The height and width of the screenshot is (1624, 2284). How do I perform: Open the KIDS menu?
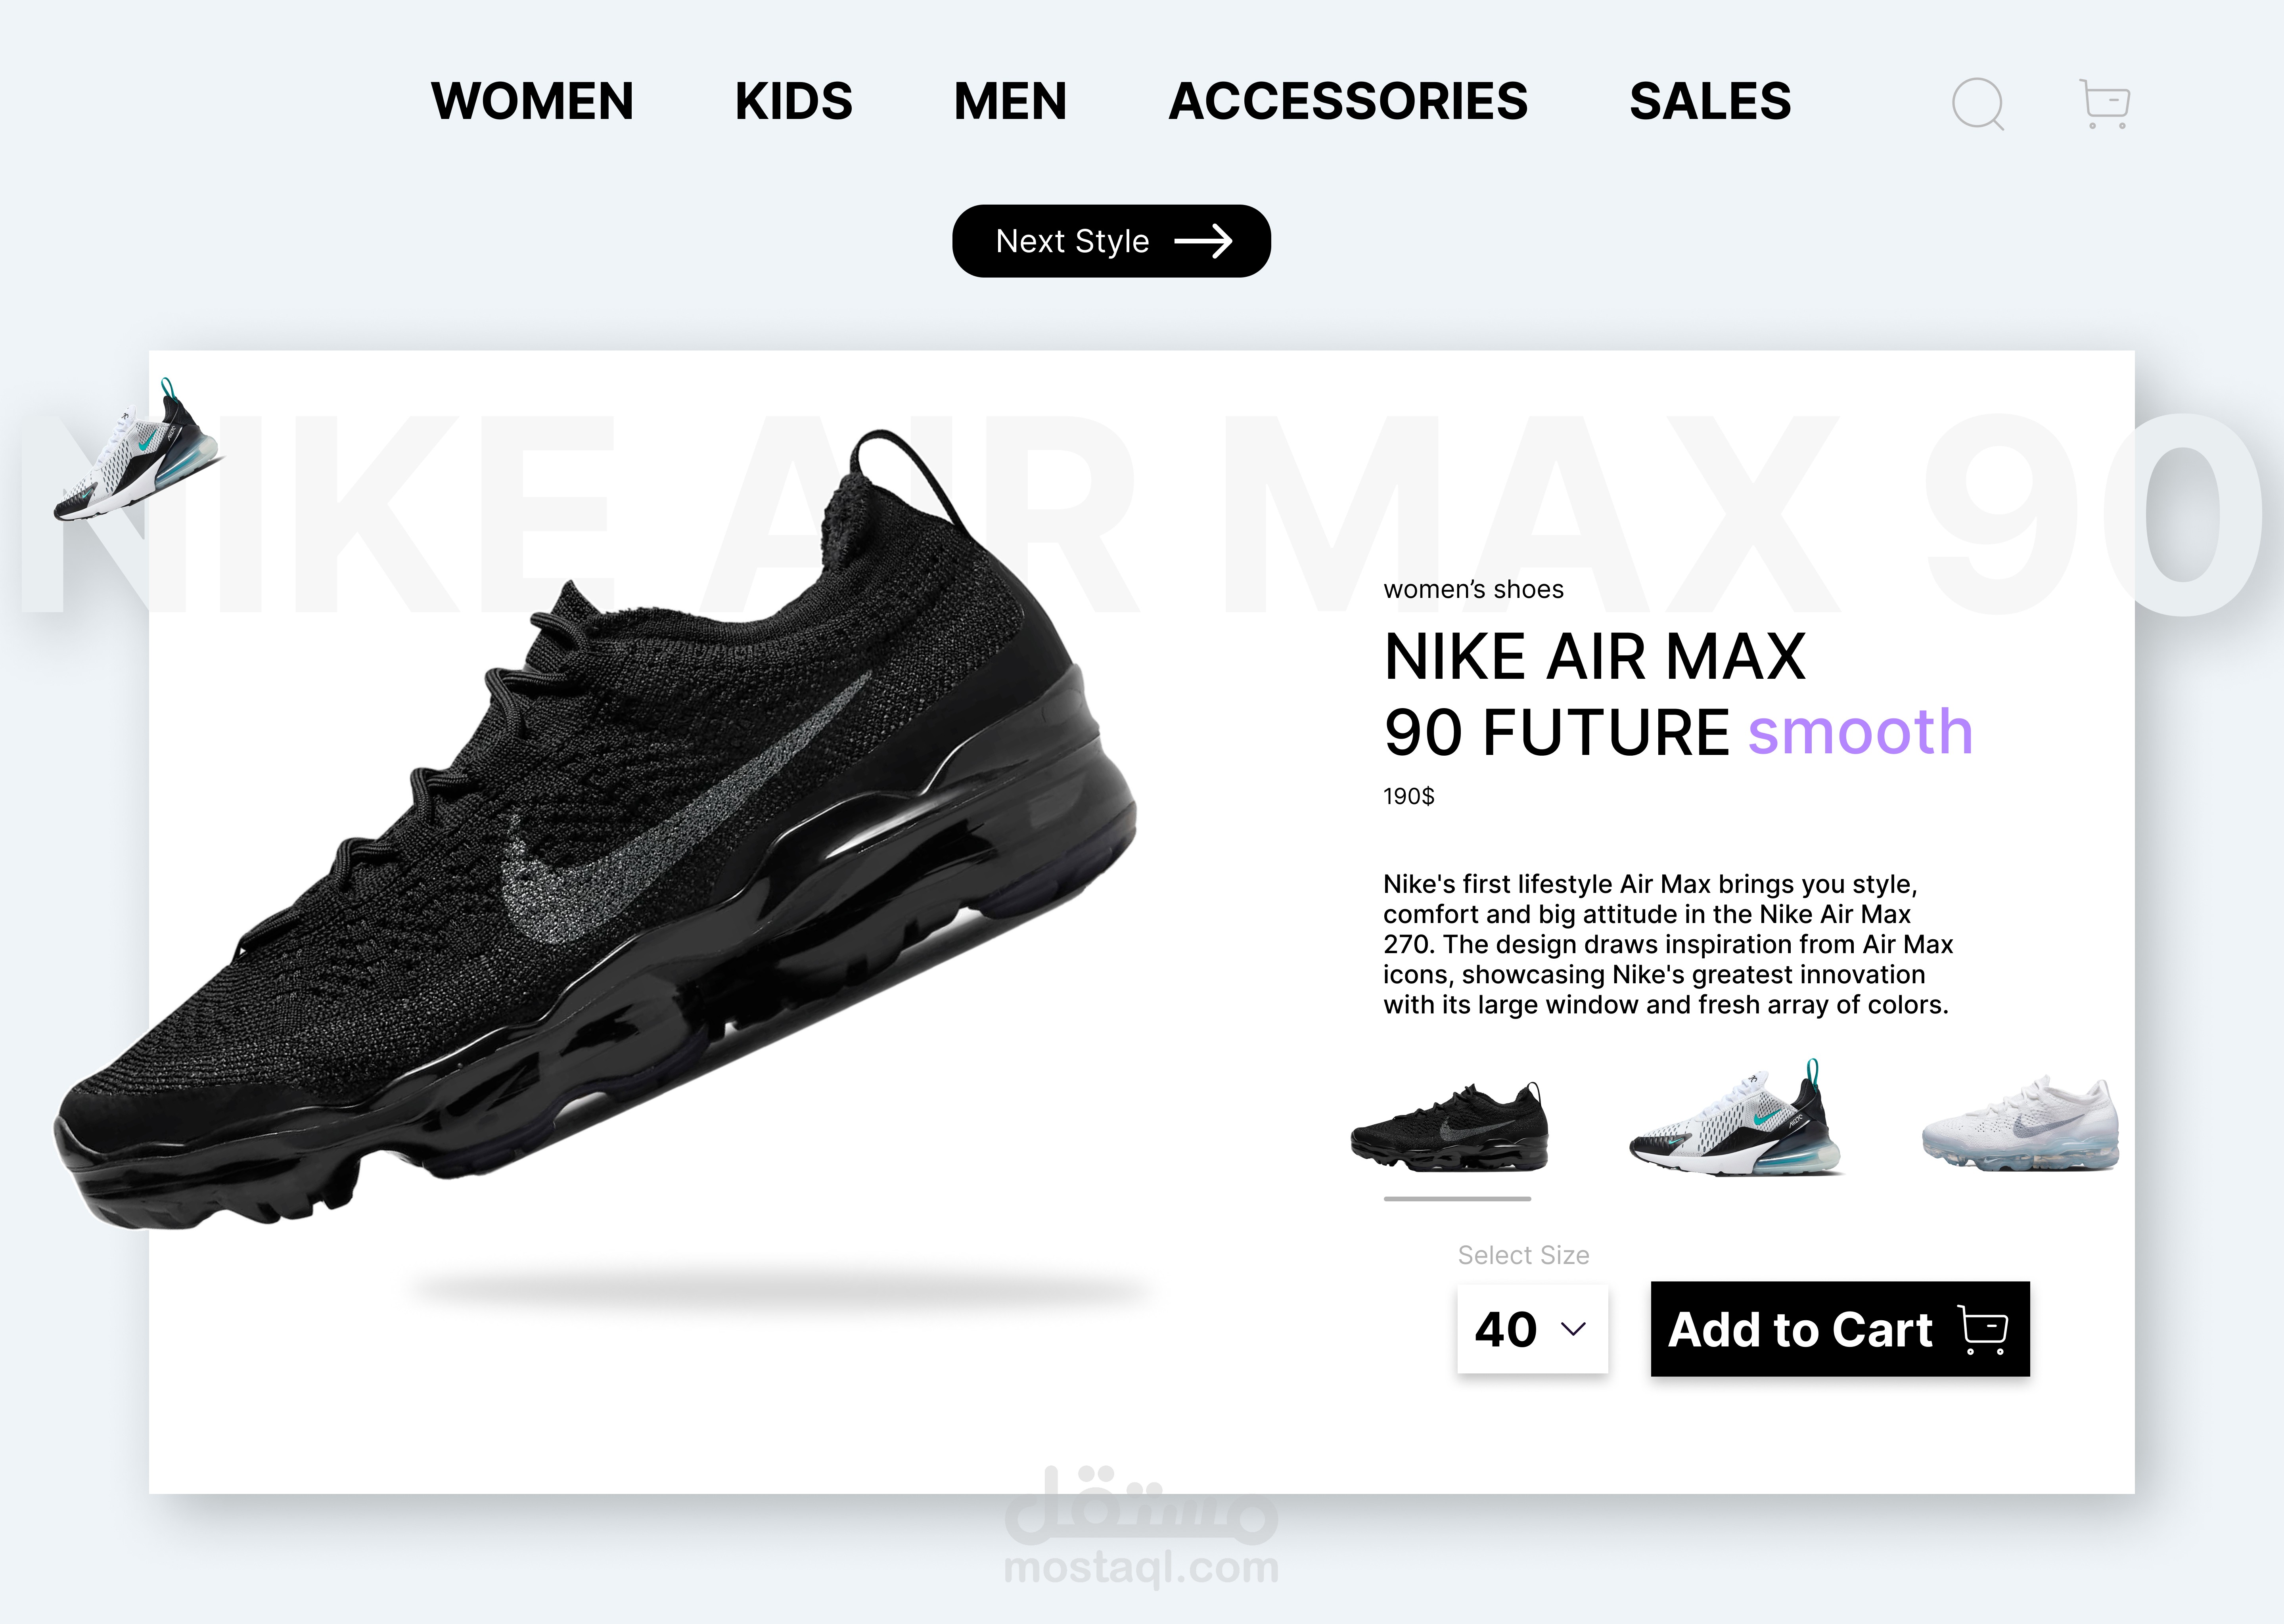pyautogui.click(x=793, y=102)
